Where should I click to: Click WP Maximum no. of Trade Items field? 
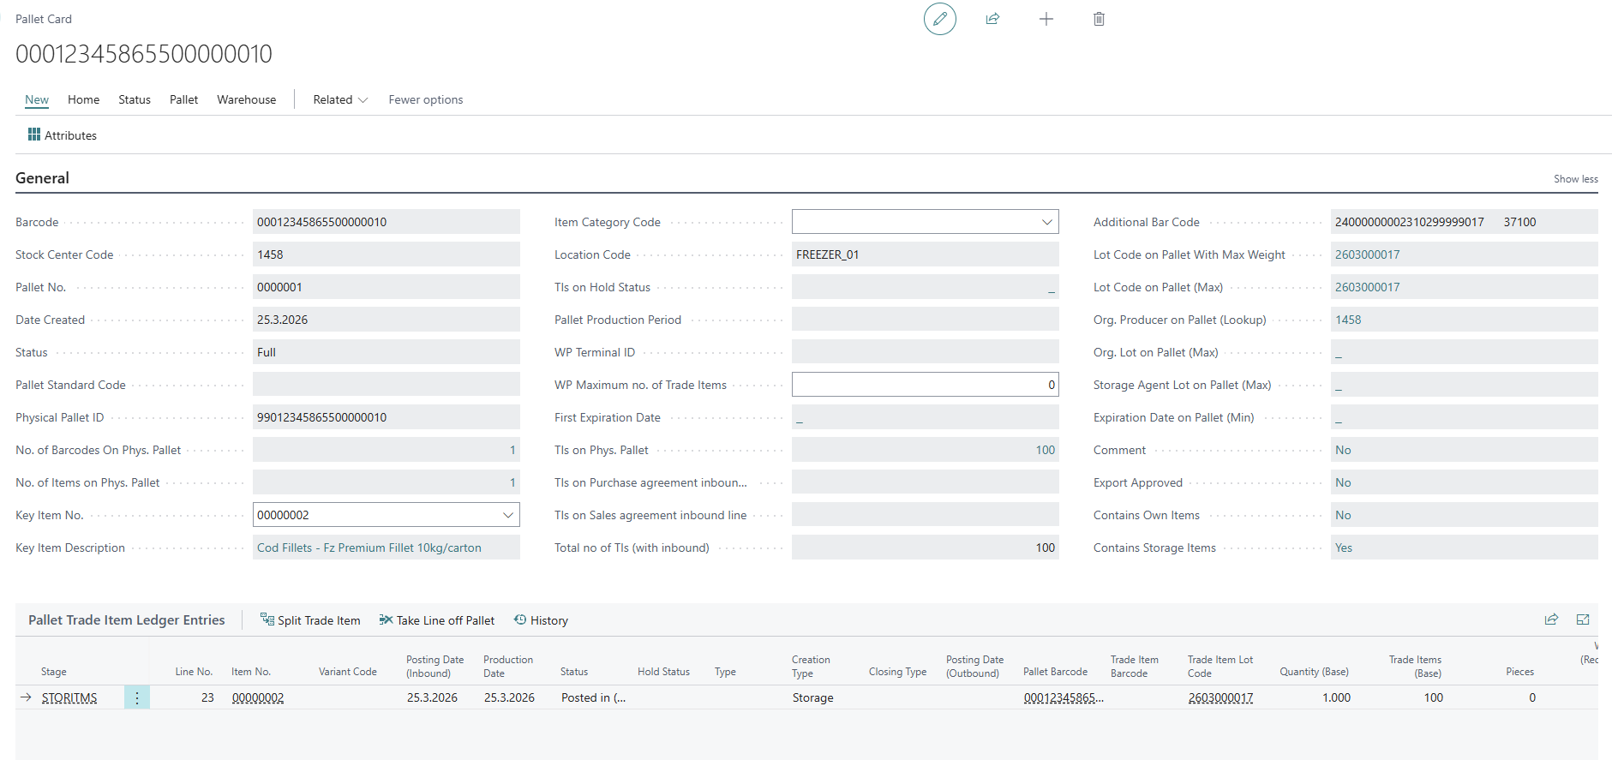coord(926,385)
